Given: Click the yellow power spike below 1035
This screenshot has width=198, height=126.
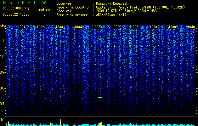Looking at the screenshot, I should [x=101, y=123].
